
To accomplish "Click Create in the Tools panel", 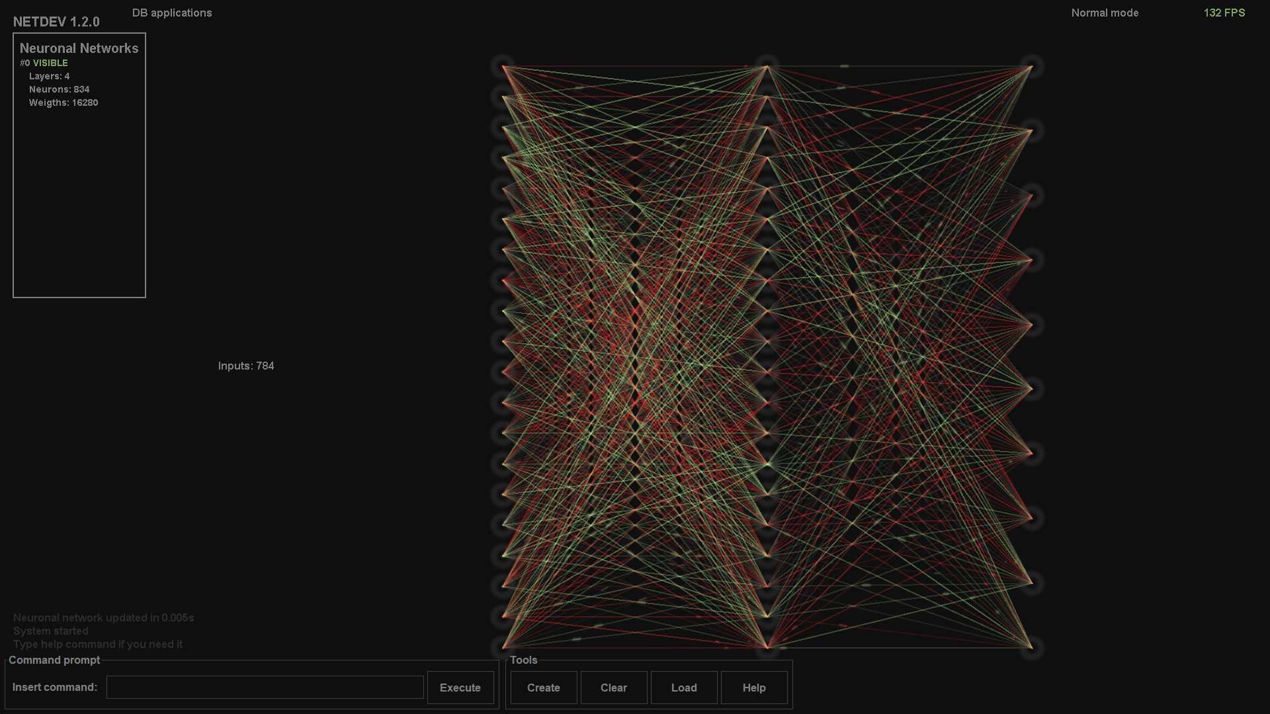I will [544, 688].
